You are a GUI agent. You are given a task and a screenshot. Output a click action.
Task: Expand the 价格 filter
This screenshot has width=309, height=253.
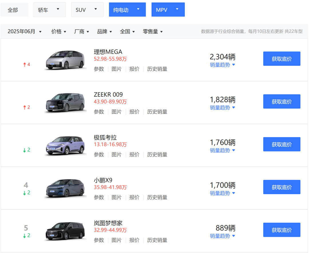coord(59,31)
